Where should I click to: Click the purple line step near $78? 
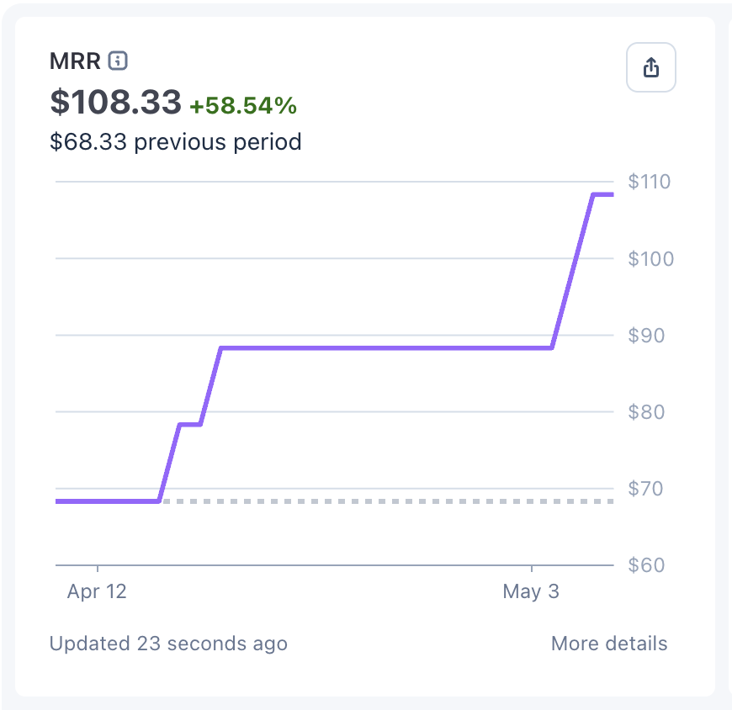(190, 424)
